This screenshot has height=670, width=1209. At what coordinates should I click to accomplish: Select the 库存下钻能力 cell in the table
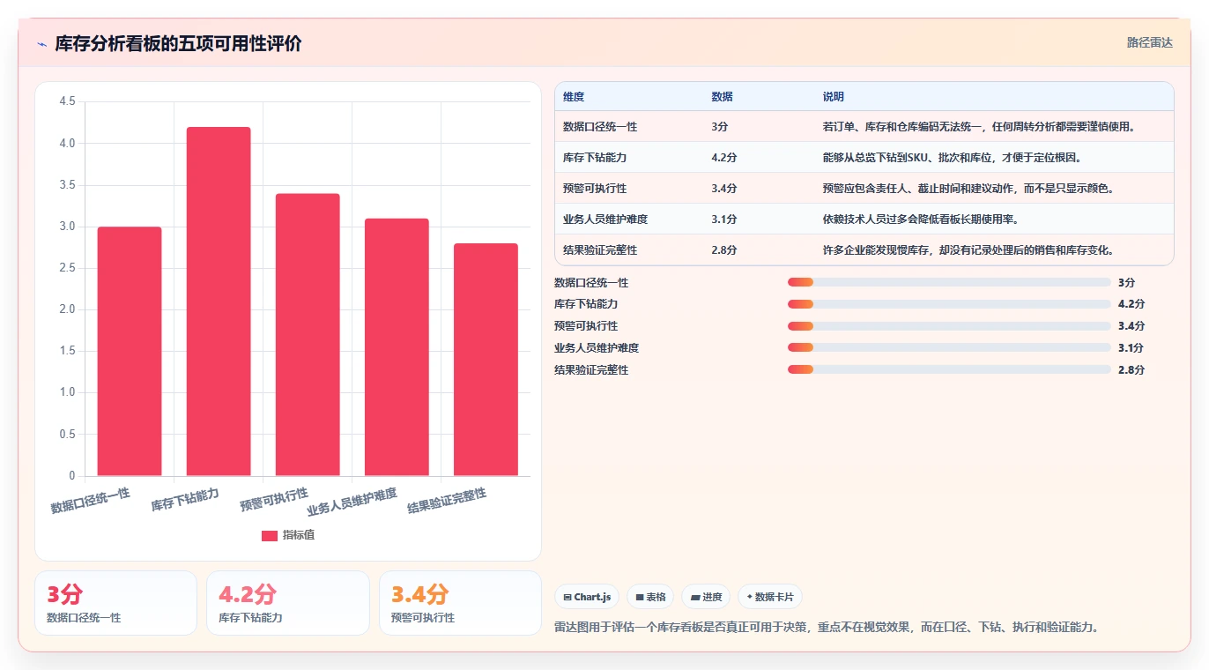595,158
